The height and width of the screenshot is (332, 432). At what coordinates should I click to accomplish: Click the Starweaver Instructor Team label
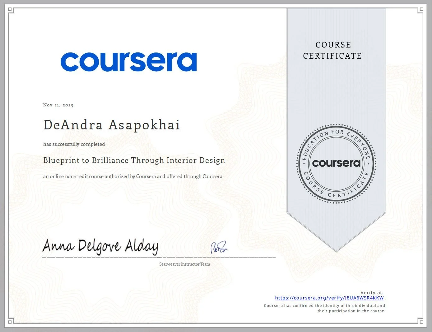pos(184,264)
